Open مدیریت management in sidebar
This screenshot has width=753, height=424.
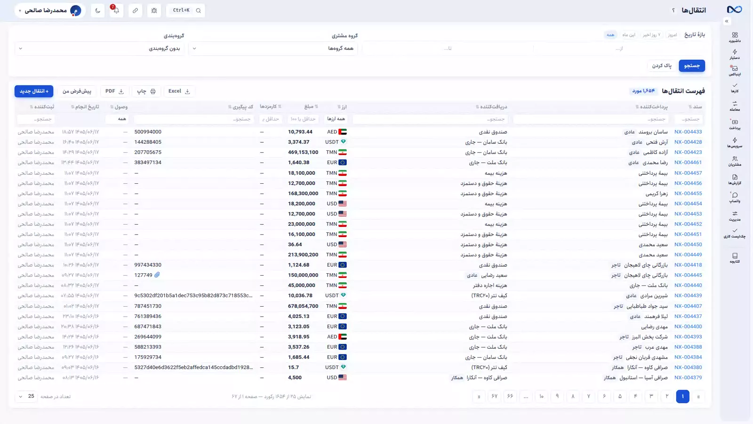[x=735, y=216]
